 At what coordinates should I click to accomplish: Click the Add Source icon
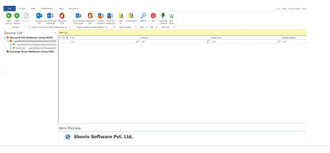pos(9,16)
